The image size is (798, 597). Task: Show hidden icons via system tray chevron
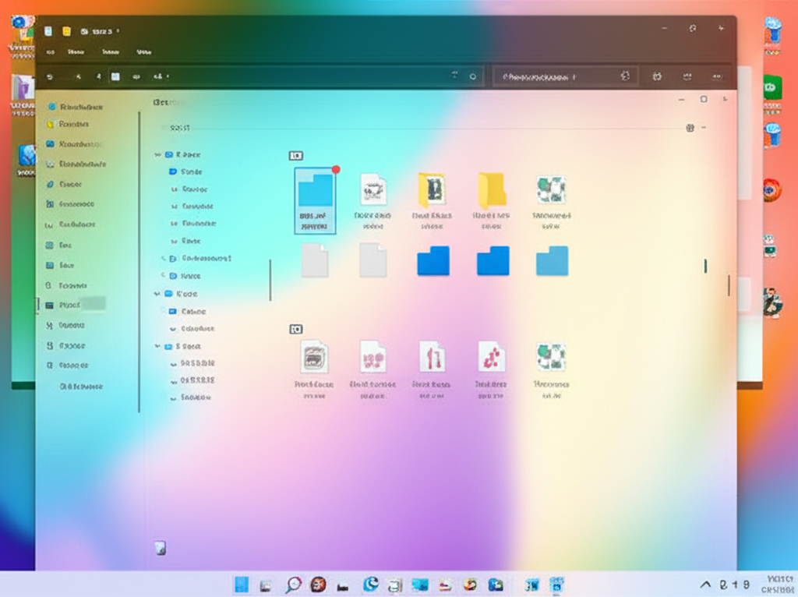click(706, 585)
